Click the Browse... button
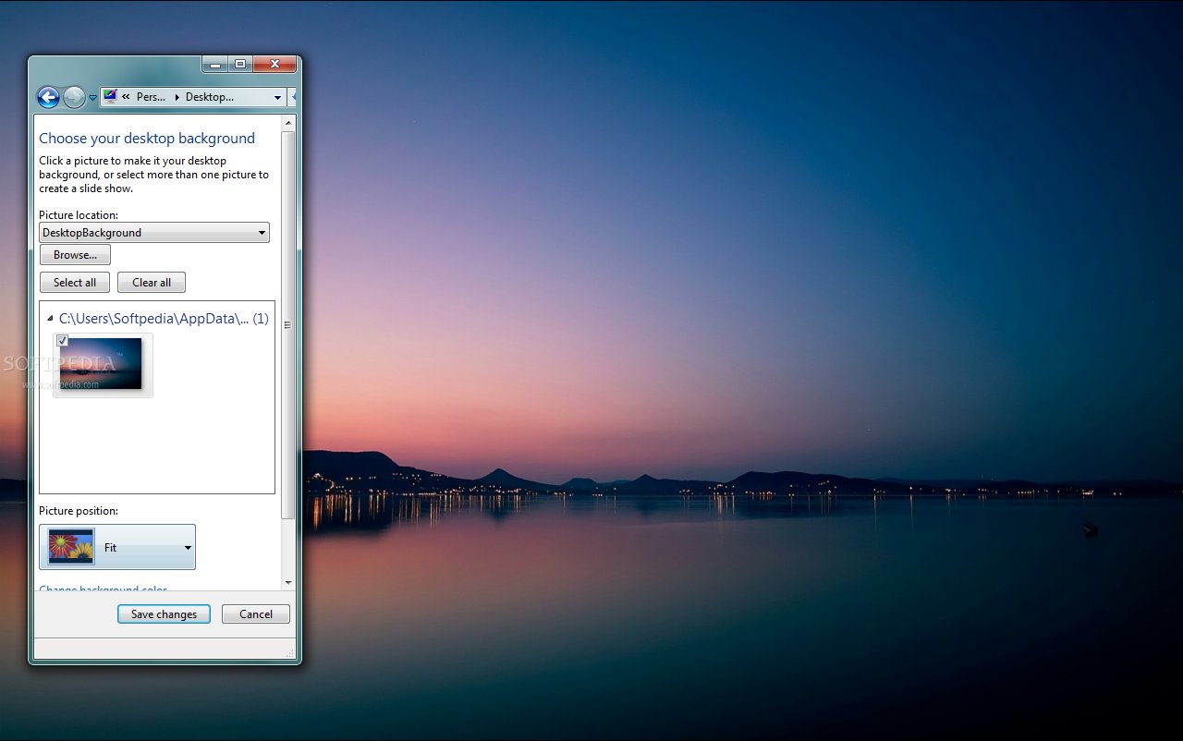Screen dimensions: 1183x741 pos(75,255)
